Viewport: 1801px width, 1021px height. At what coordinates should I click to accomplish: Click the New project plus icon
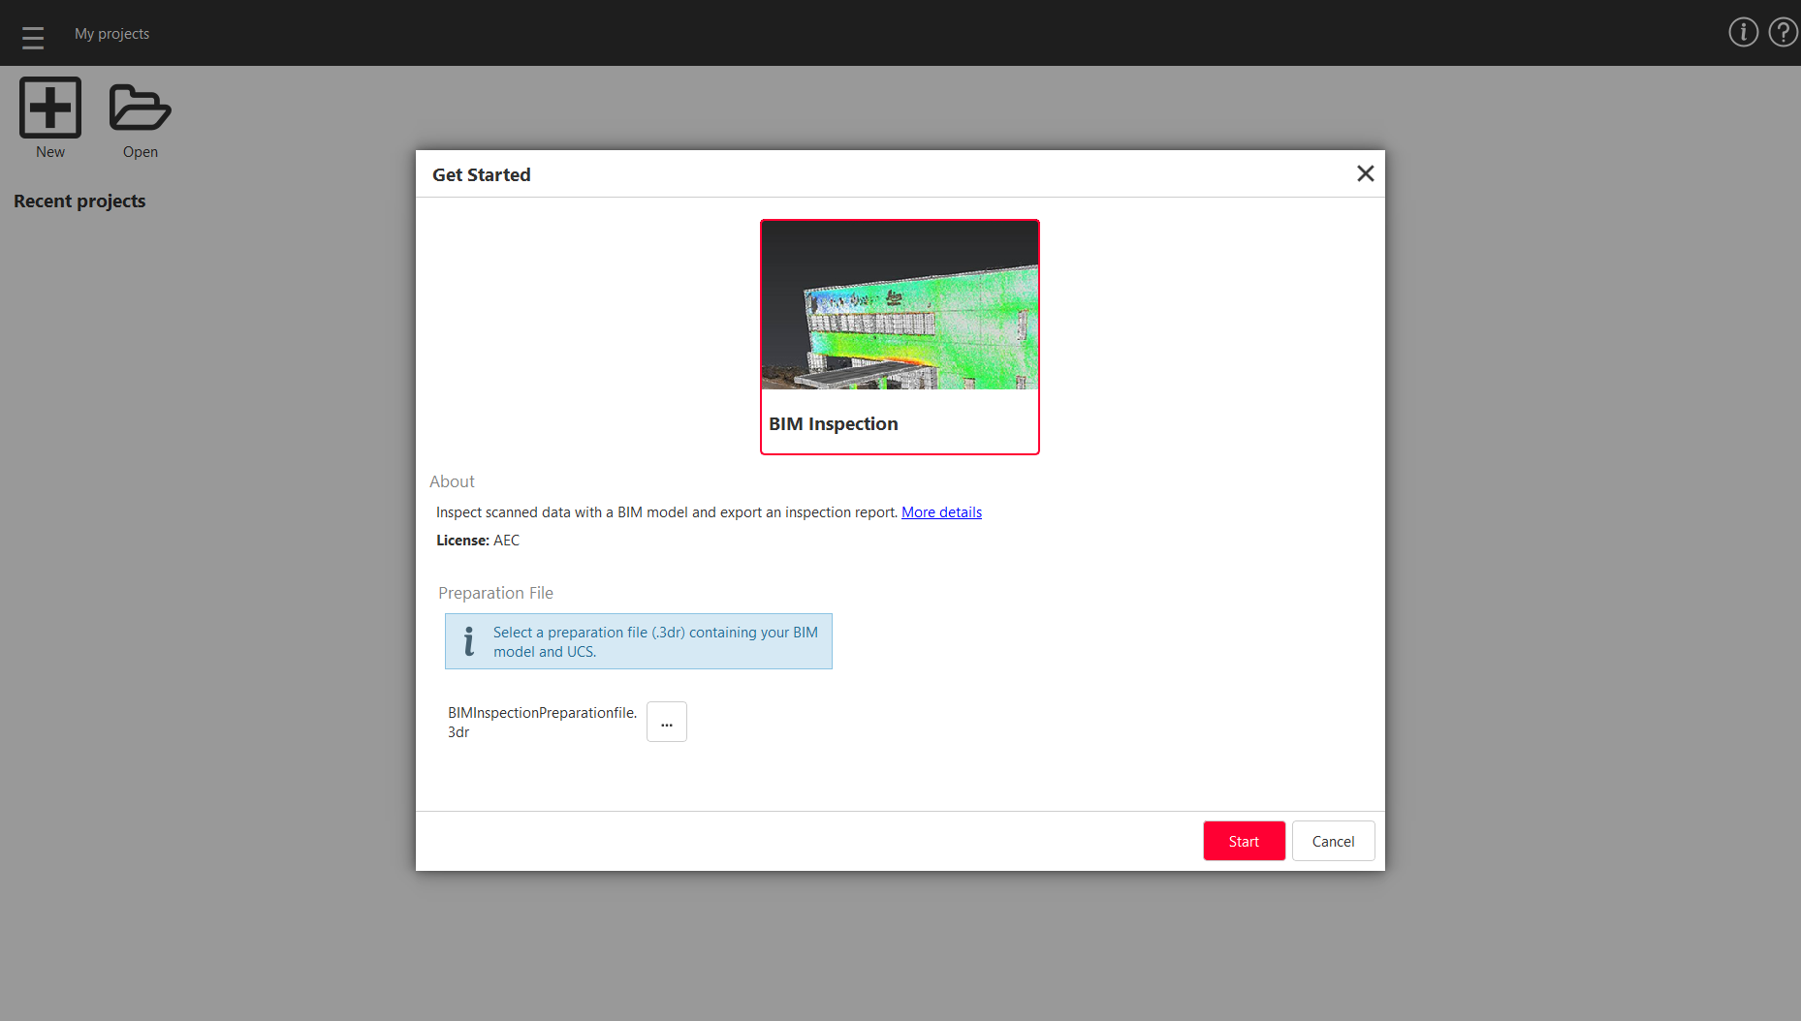click(50, 108)
